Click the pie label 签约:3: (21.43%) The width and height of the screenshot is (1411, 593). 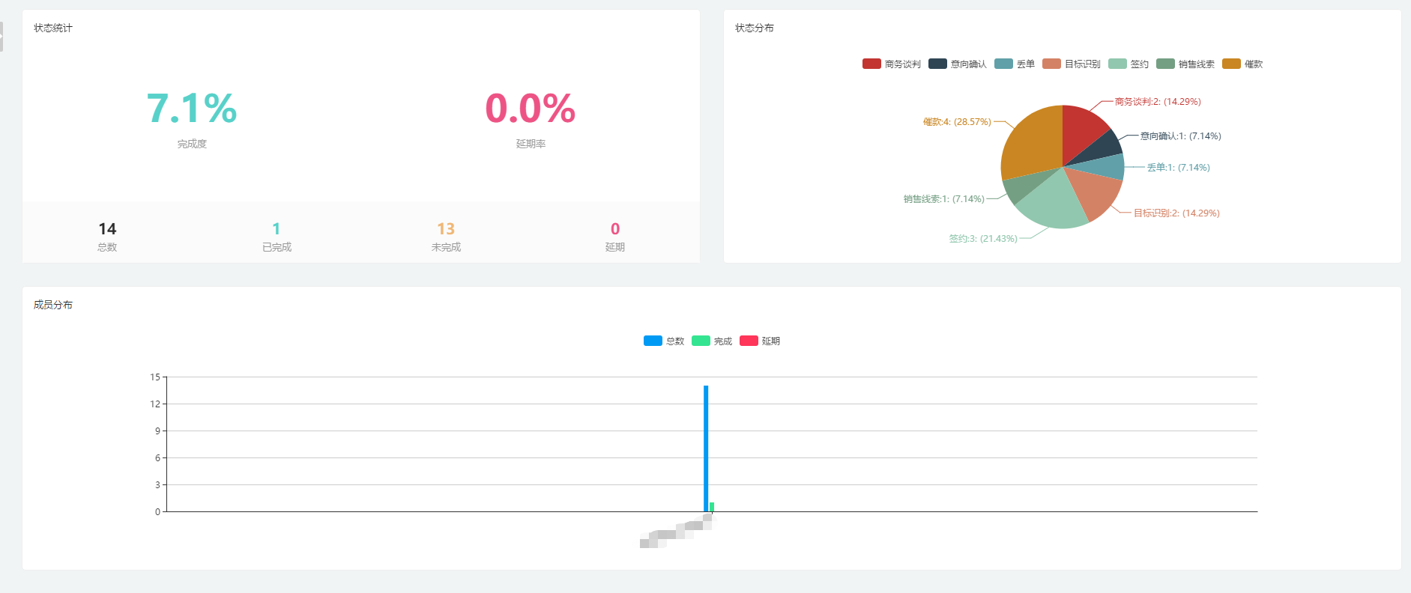[x=983, y=239]
